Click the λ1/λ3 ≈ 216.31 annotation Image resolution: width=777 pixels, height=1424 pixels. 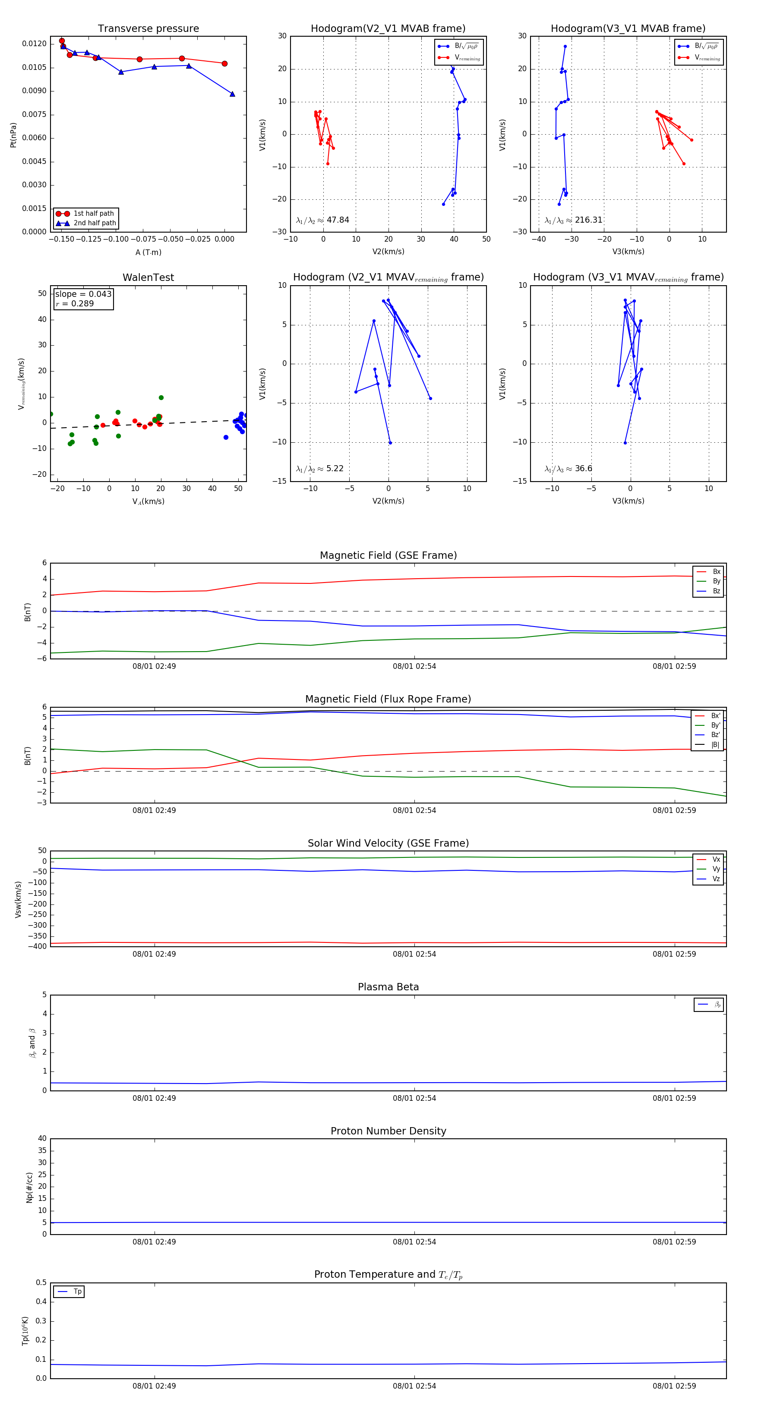click(574, 220)
